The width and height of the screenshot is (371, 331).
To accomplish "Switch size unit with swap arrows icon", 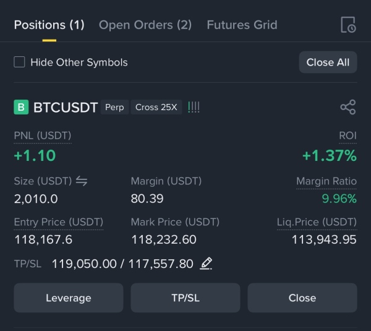I will pyautogui.click(x=82, y=181).
